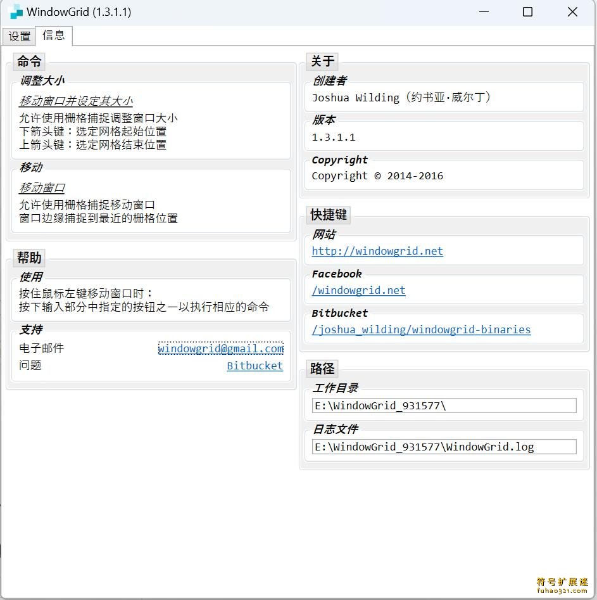Switch to the 设置 tab
Image resolution: width=597 pixels, height=600 pixels.
tap(19, 36)
